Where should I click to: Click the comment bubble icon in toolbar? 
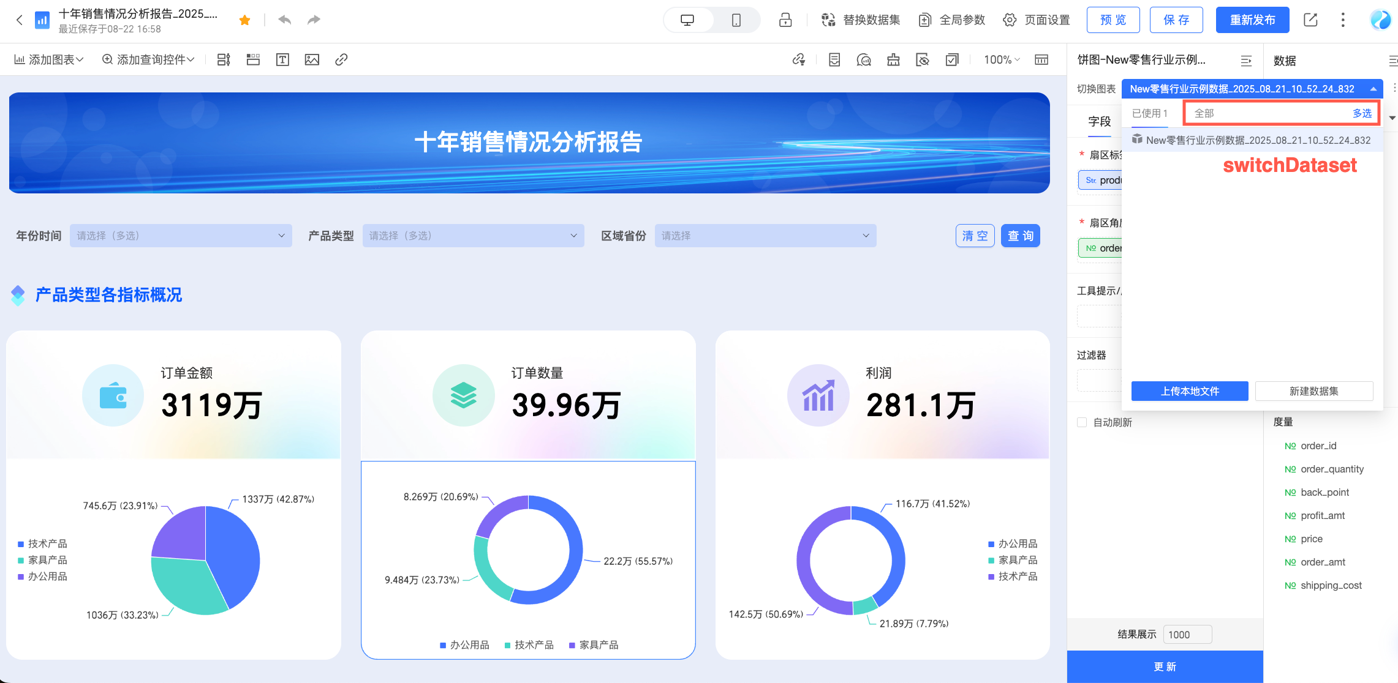(864, 59)
